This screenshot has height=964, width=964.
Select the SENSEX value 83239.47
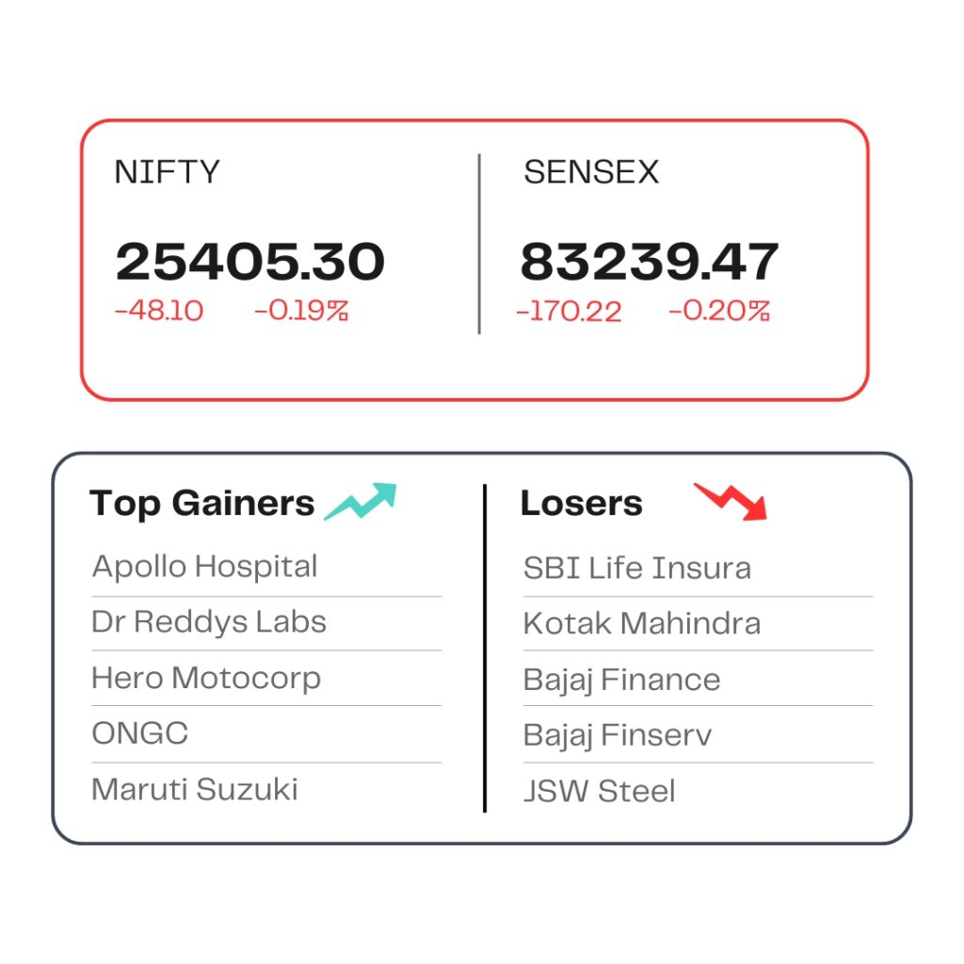pyautogui.click(x=650, y=262)
